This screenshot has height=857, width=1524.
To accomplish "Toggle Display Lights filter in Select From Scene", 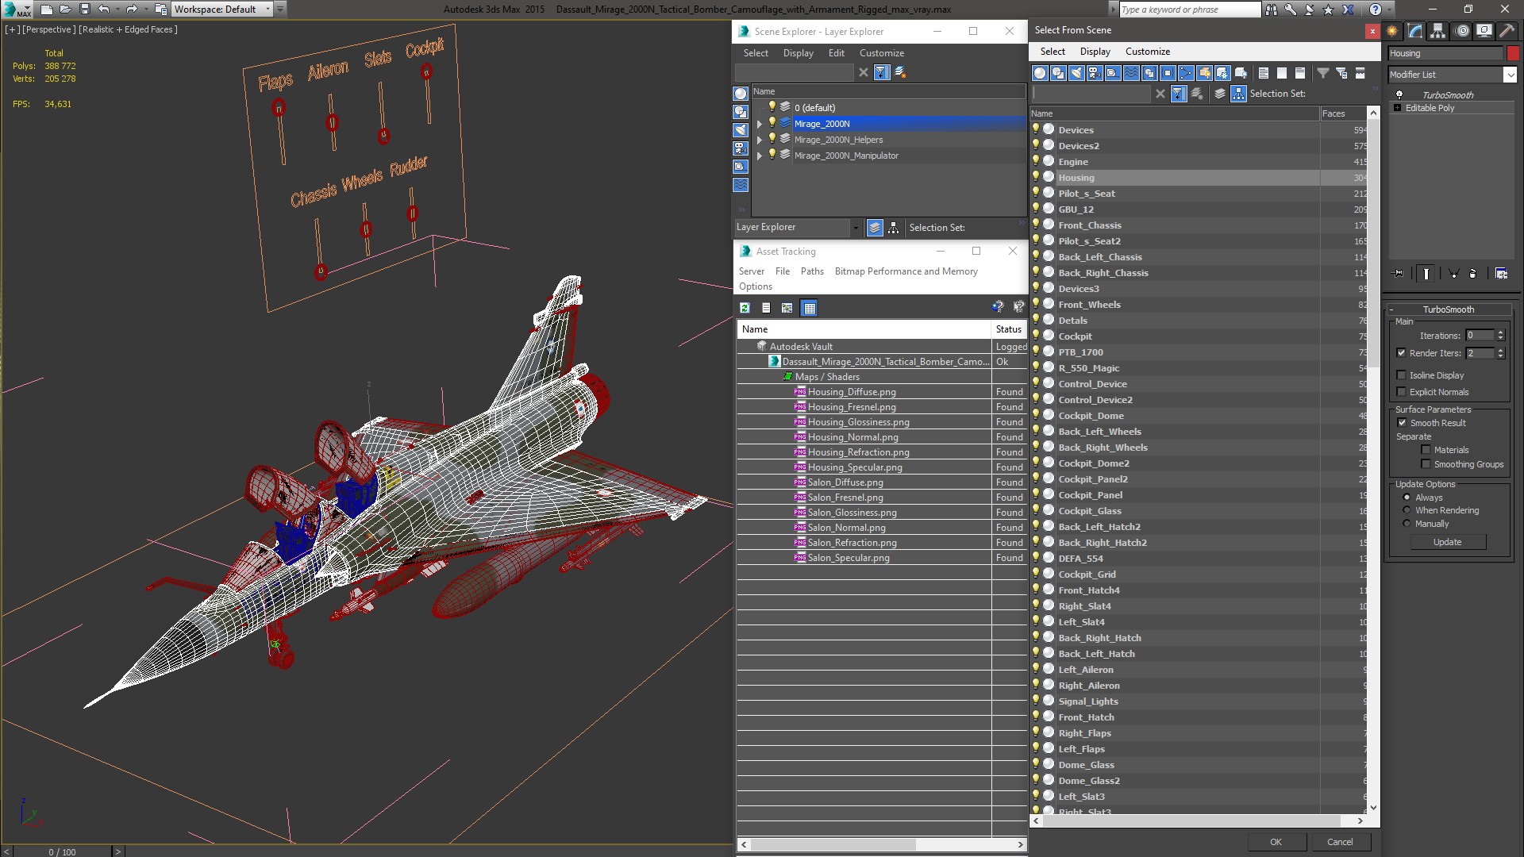I will pyautogui.click(x=1076, y=73).
